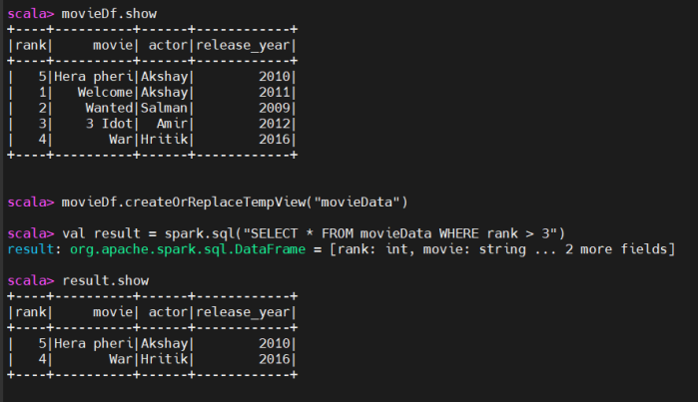The width and height of the screenshot is (699, 403).
Task: Click the 'Amir' actor cell
Action: (x=172, y=124)
